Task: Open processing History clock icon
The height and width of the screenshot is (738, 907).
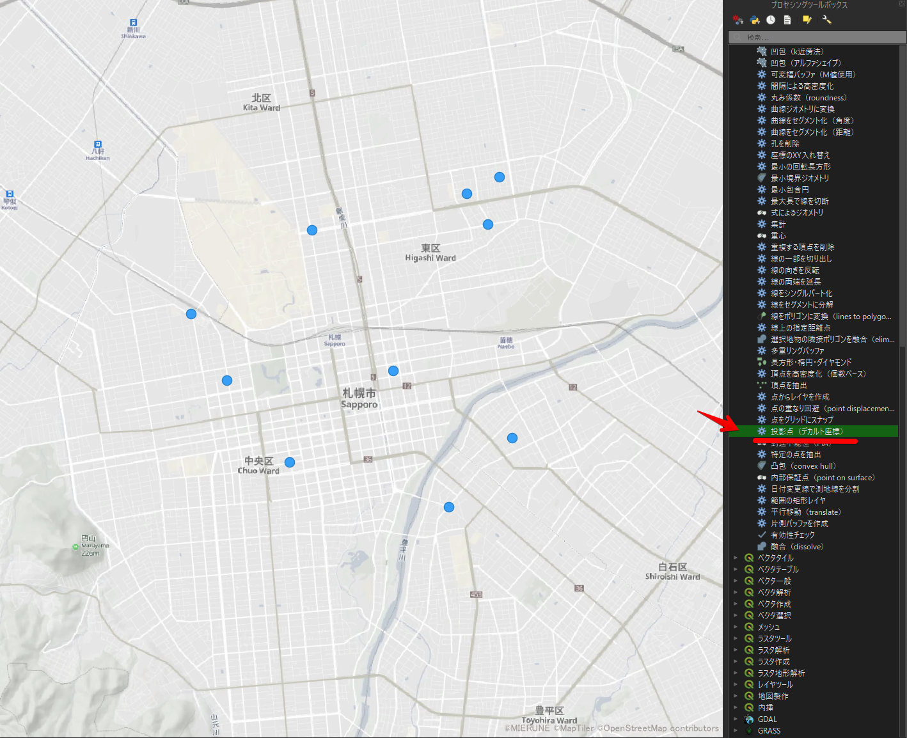Action: click(771, 20)
